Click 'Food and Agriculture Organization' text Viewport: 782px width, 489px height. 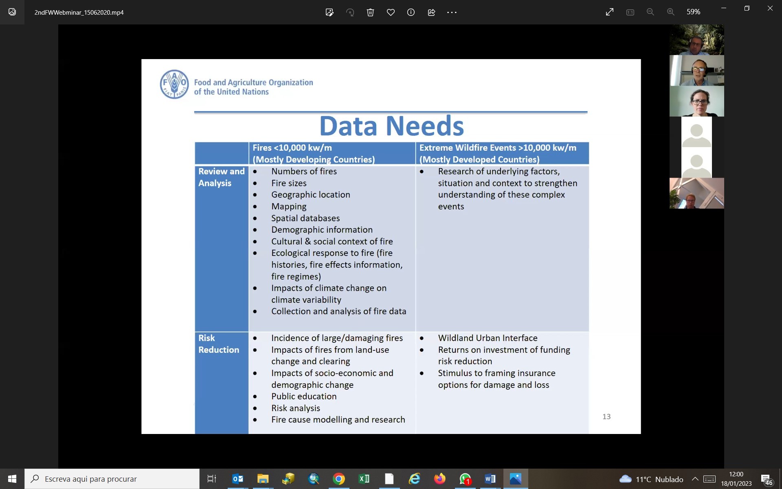click(253, 82)
